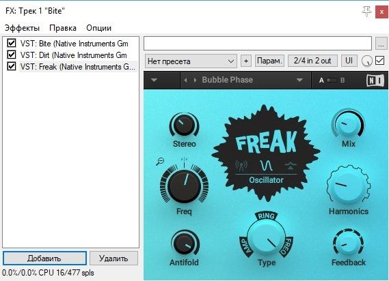Adjust the Mix knob

point(348,123)
